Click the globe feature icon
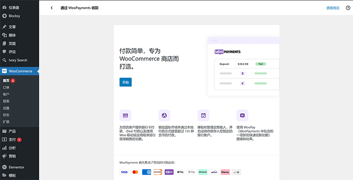Image resolution: width=353 pixels, height=180 pixels. [164, 116]
